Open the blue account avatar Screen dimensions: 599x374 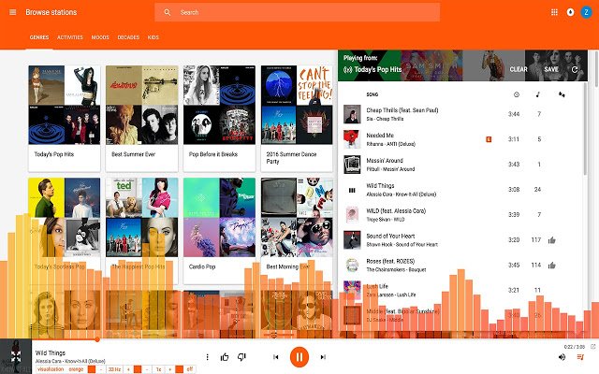click(587, 12)
